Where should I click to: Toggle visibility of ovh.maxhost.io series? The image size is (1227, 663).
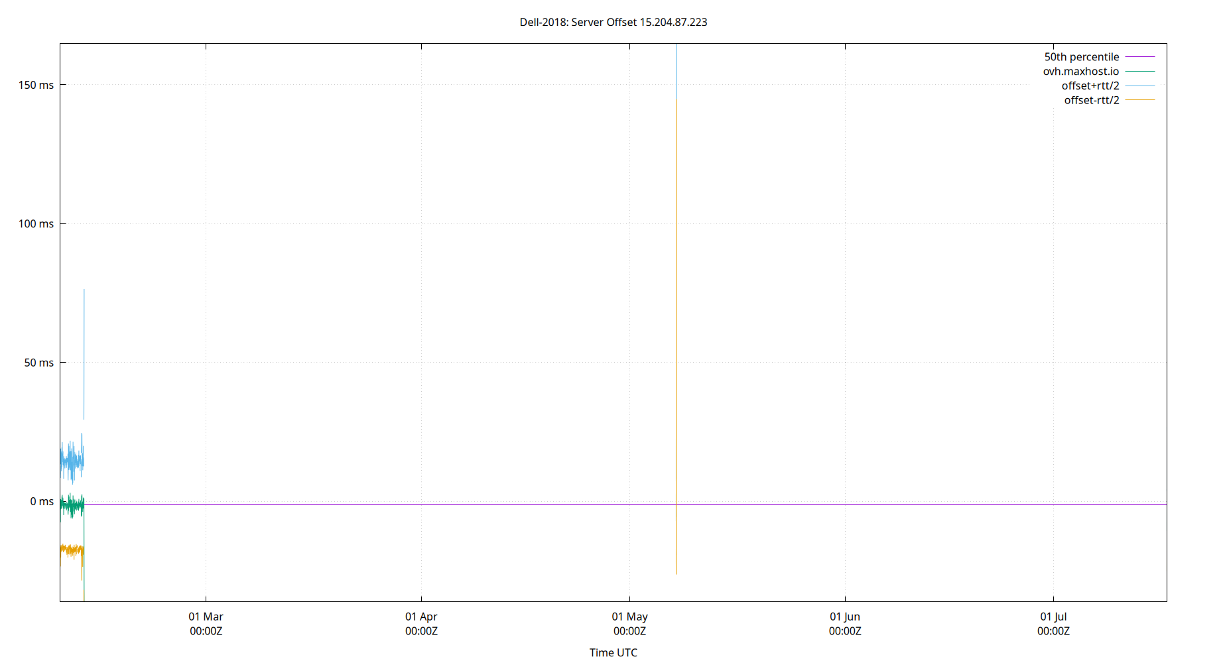pyautogui.click(x=1080, y=71)
